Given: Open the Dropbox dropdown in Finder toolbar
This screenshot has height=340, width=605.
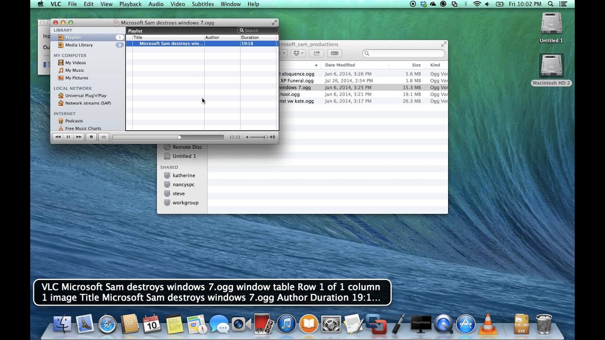Looking at the screenshot, I should pos(298,53).
